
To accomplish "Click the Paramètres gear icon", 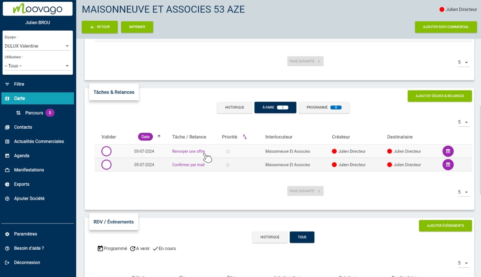I will click(7, 234).
